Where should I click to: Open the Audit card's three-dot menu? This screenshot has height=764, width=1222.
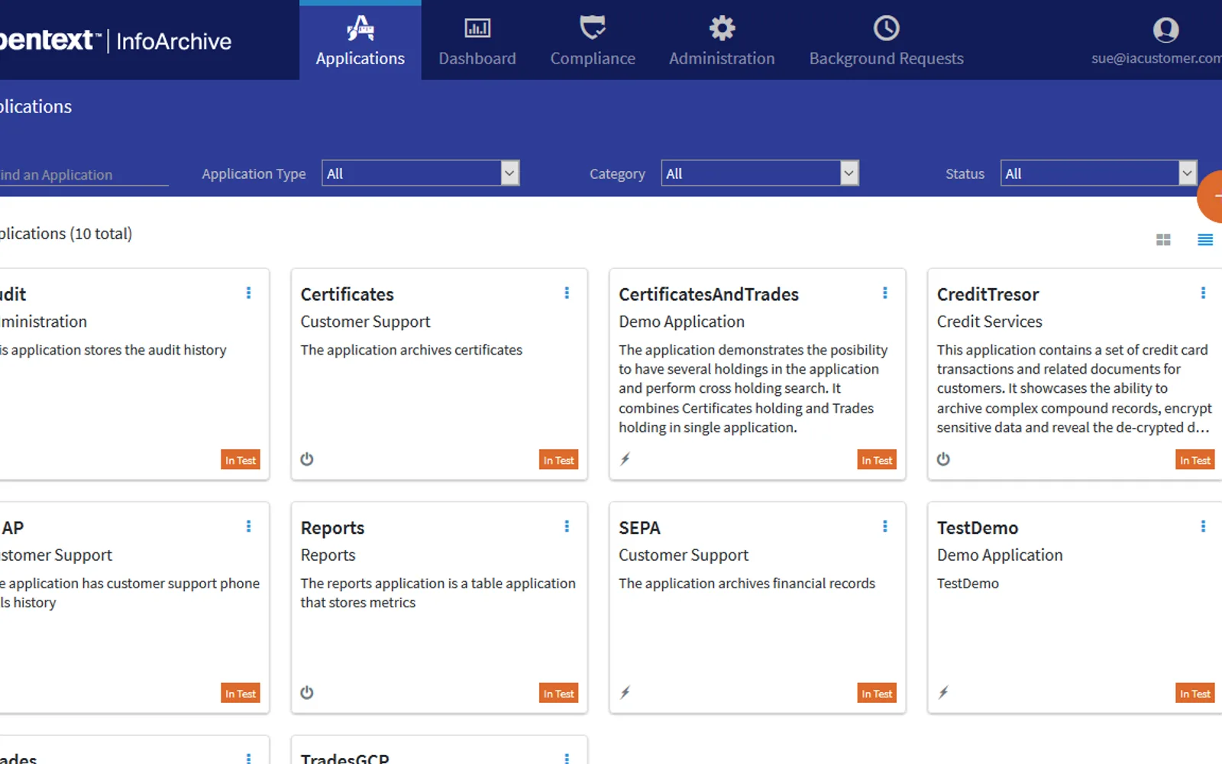248,293
